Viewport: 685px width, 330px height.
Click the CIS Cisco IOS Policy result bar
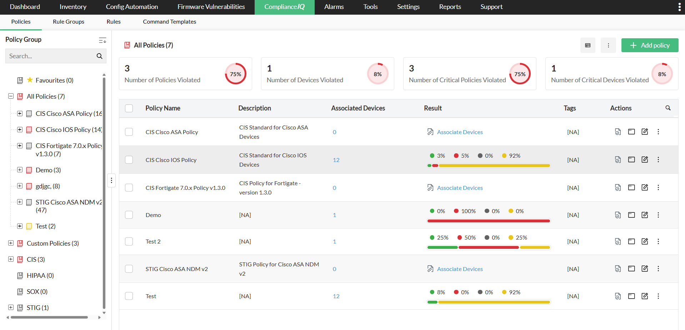488,166
